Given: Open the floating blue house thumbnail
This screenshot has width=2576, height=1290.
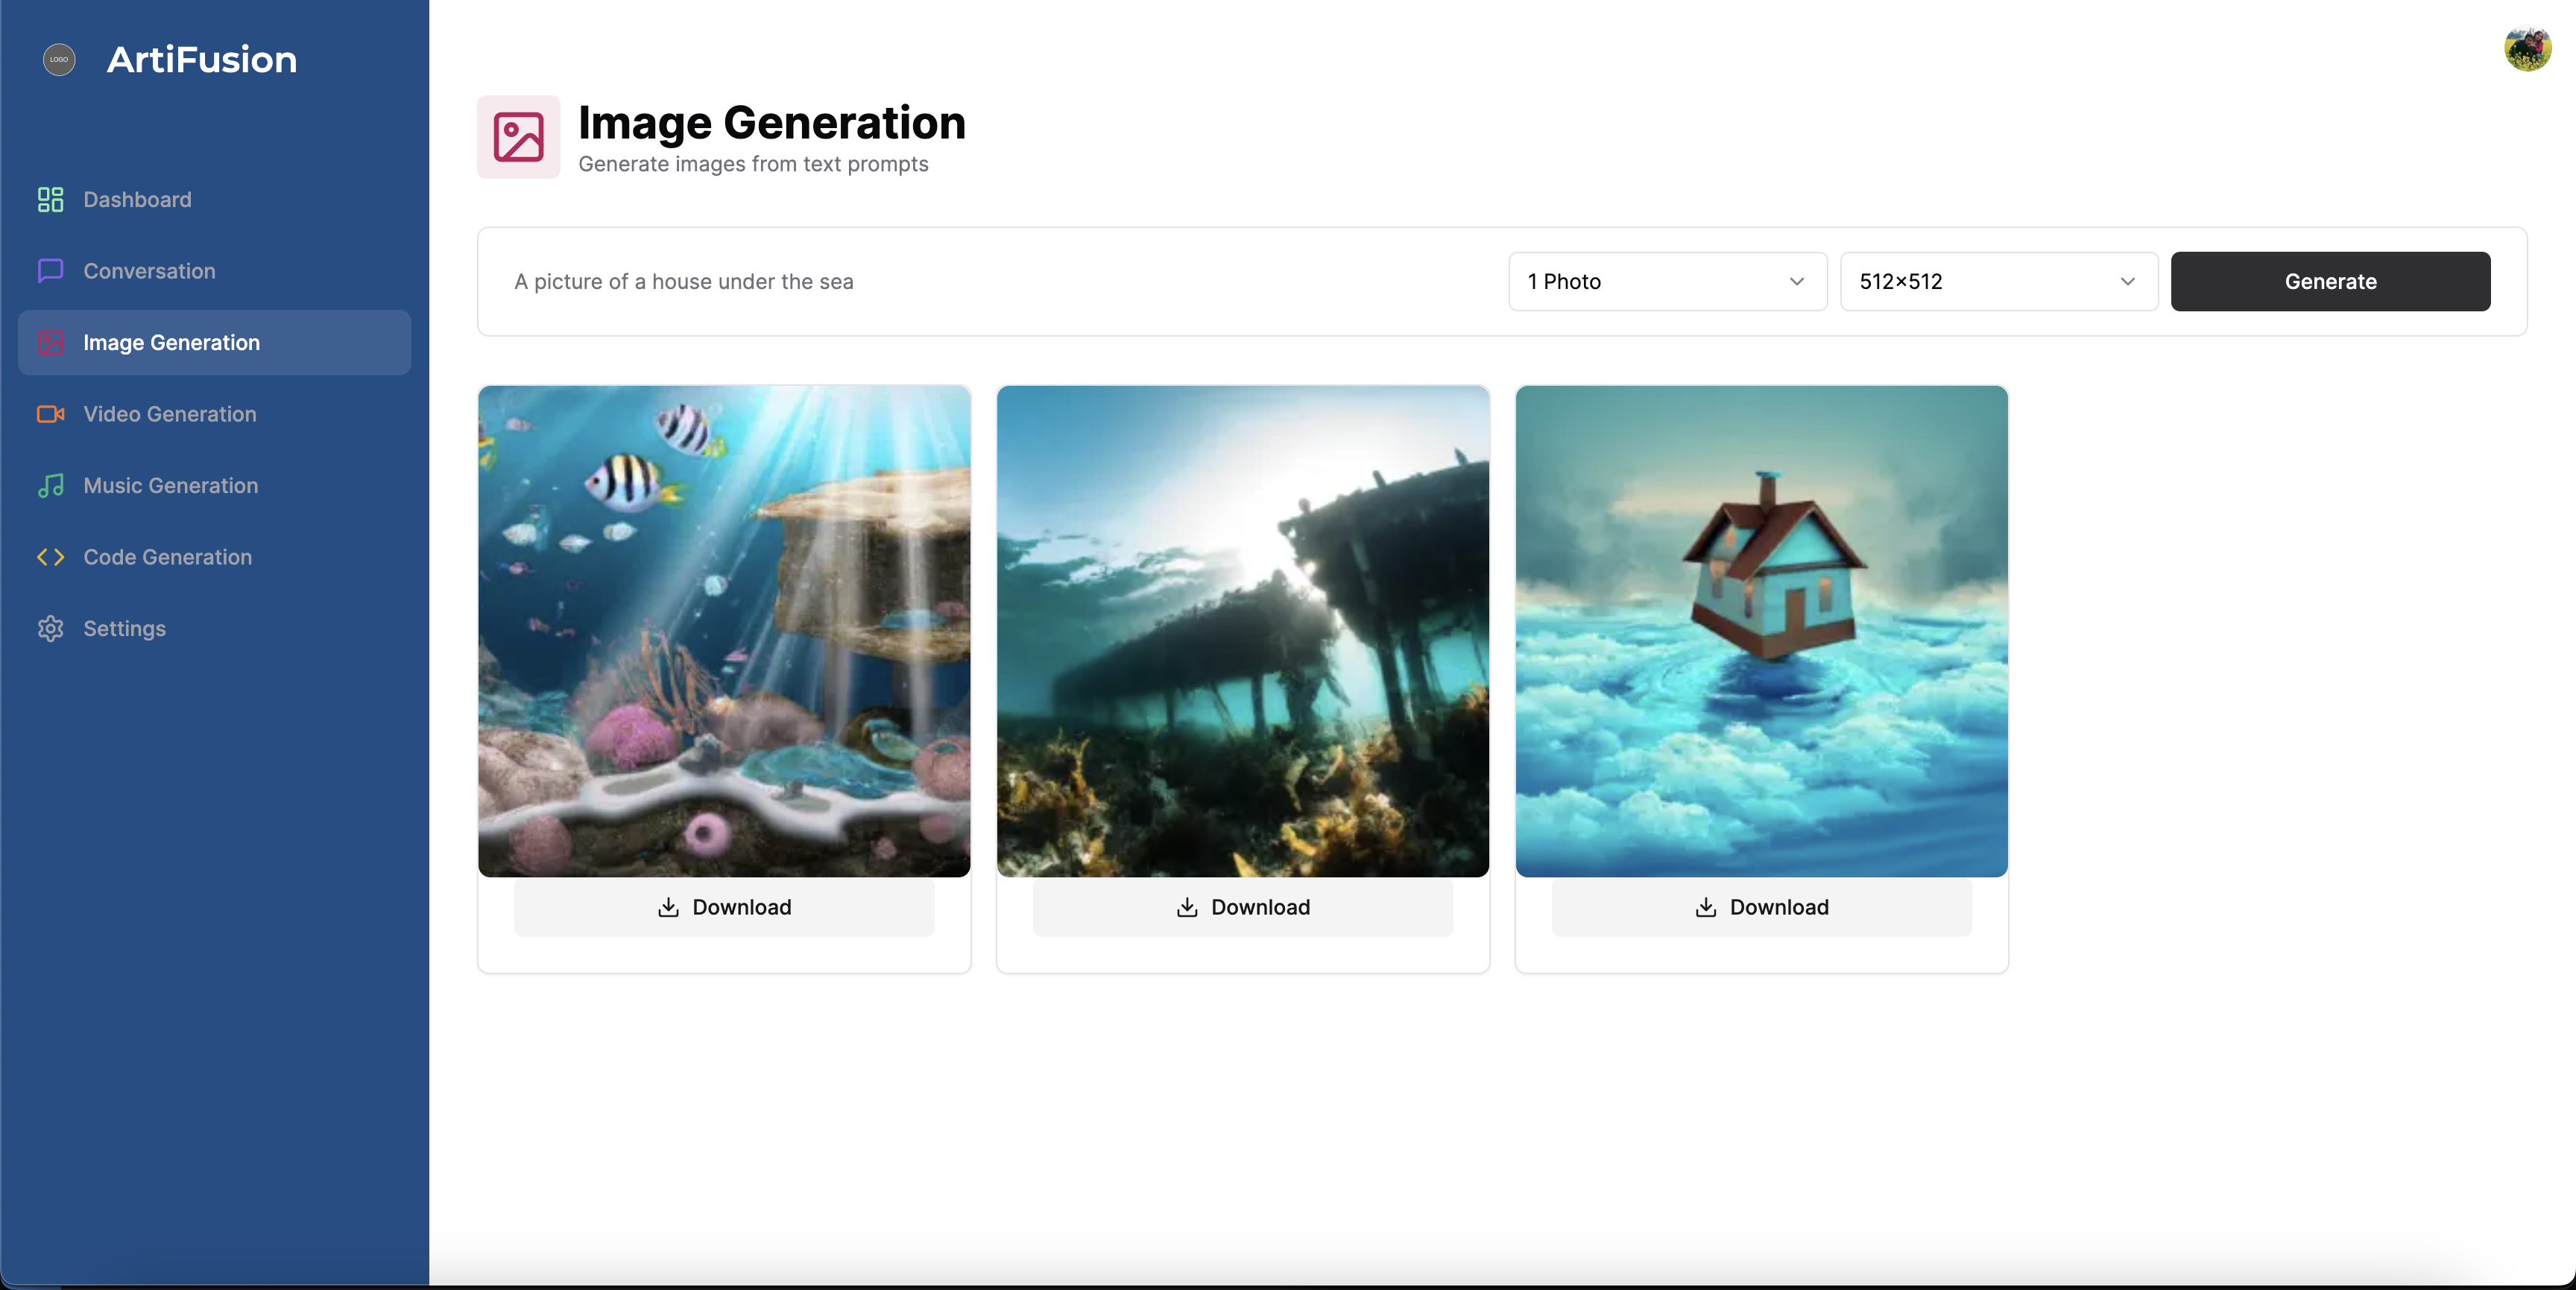Looking at the screenshot, I should coord(1761,632).
